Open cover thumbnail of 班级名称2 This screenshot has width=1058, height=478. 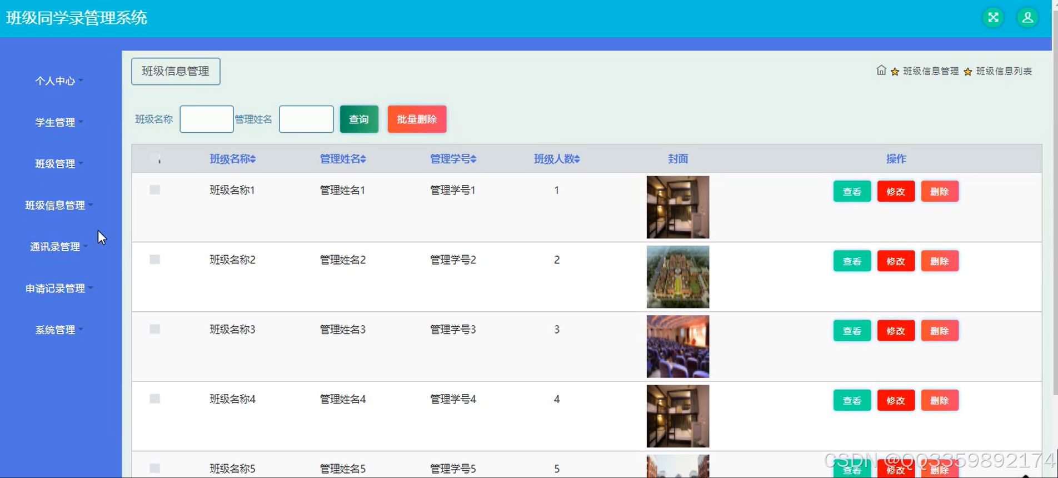[x=678, y=277]
